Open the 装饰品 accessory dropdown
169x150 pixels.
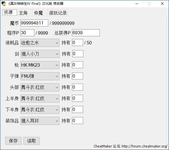40,121
